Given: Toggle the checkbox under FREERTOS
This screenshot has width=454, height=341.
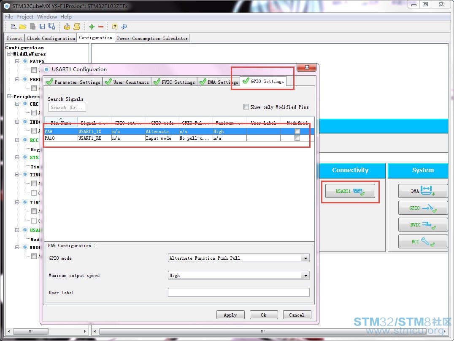Looking at the screenshot, I should (x=34, y=88).
